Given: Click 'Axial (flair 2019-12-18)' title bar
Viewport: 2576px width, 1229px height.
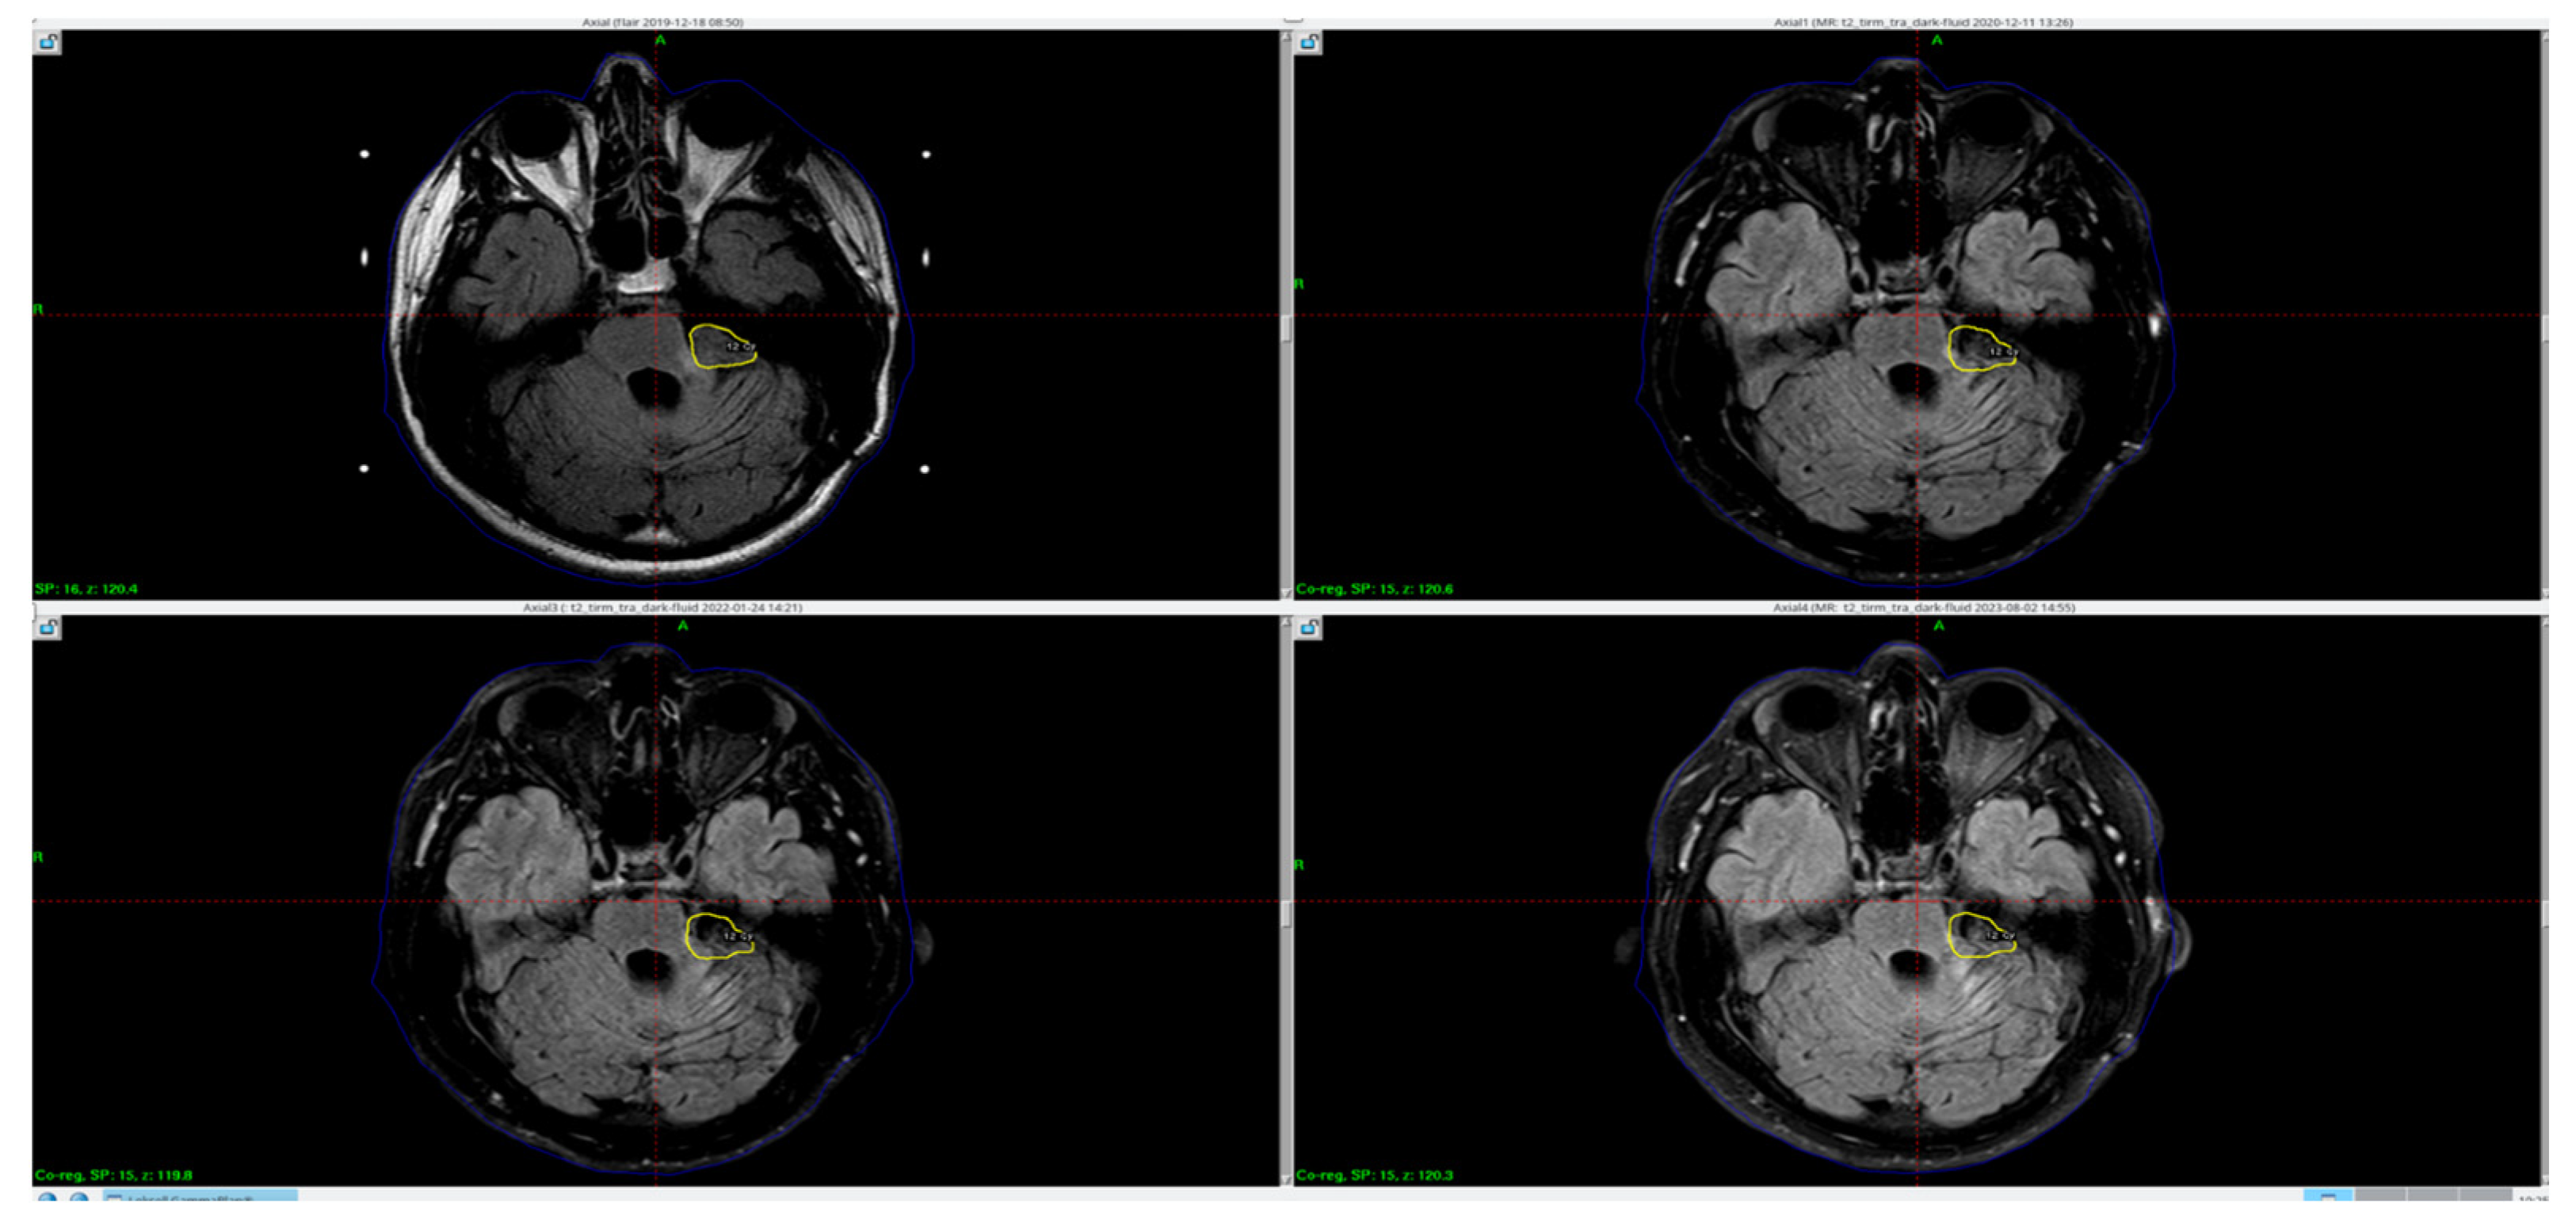Looking at the screenshot, I should [662, 22].
